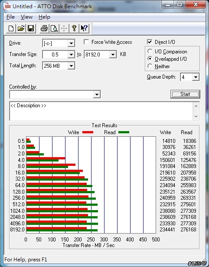Click the 1024.0 transfer size row label

click(17, 211)
